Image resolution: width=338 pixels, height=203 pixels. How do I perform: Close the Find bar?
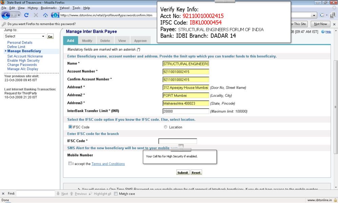tap(3, 194)
